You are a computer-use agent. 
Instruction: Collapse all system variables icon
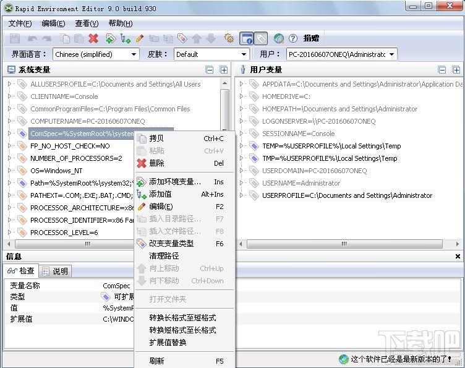(210, 70)
